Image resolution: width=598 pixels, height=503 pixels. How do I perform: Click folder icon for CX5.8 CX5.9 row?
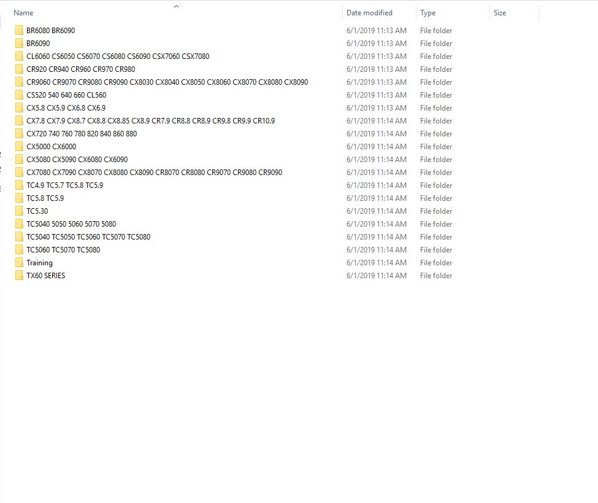pyautogui.click(x=19, y=108)
